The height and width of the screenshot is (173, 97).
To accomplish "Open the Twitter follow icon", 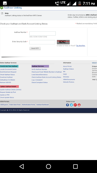I will point(71,105).
